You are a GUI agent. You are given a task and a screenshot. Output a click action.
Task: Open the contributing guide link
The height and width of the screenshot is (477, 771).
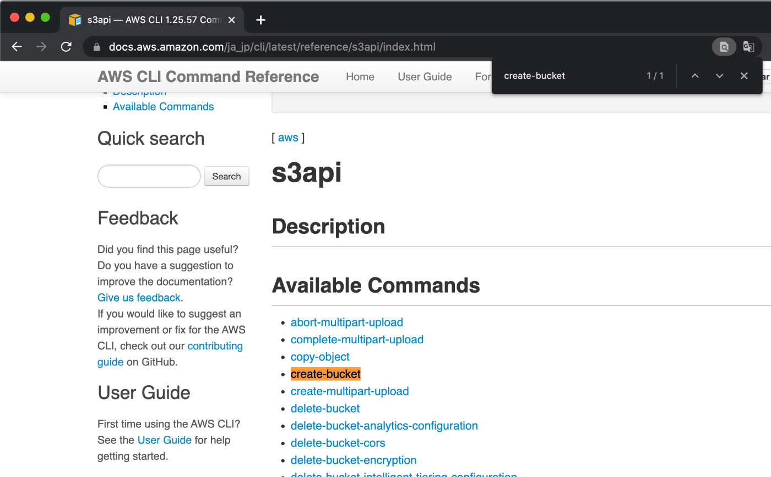[x=215, y=346]
